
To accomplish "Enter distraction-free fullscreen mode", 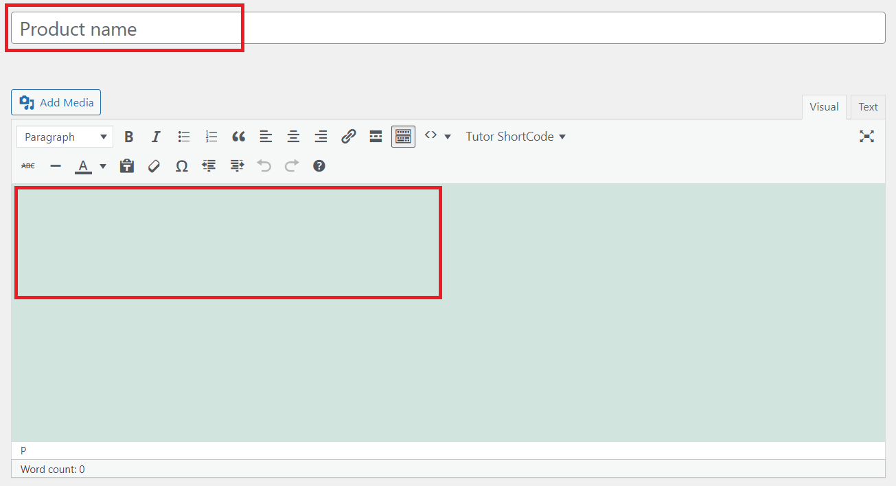I will coord(866,137).
